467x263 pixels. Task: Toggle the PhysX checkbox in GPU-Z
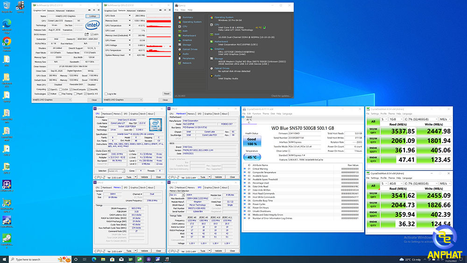(x=76, y=94)
